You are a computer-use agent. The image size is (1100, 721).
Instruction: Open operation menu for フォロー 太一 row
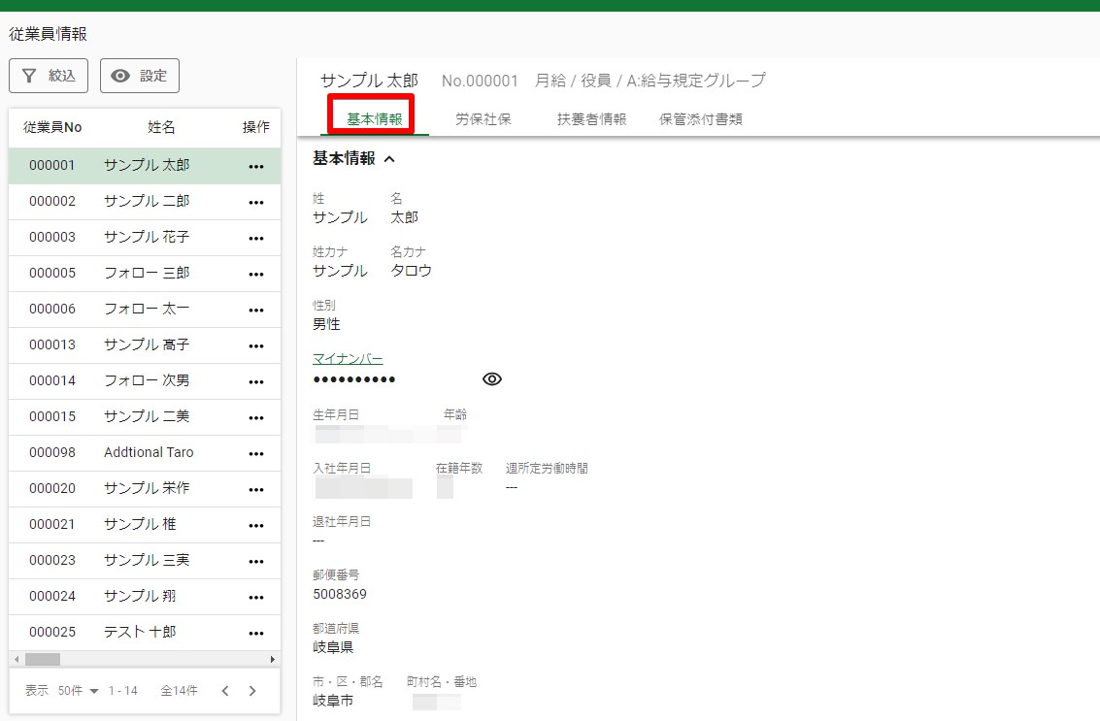point(256,310)
